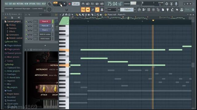Select the Piano alt channel button
Screen dimensions: 197x110
coord(45,26)
